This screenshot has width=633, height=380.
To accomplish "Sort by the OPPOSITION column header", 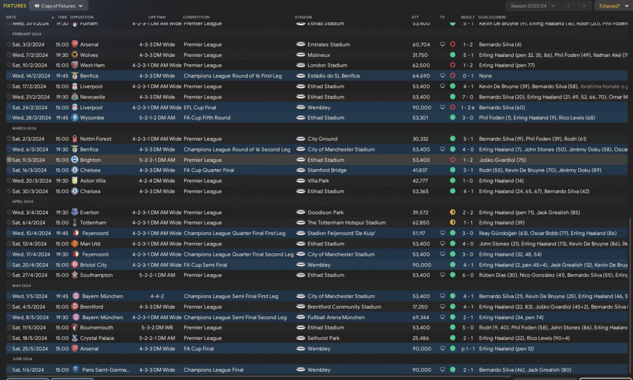I will 82,17.
